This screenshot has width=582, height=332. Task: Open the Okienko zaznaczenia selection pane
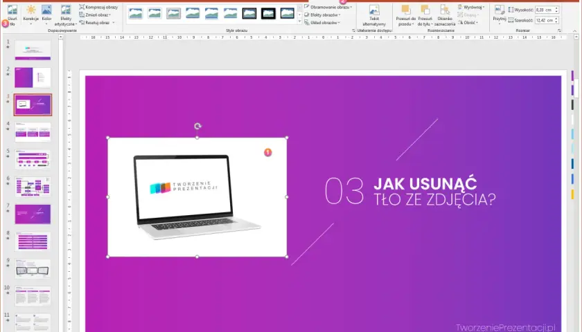tap(445, 15)
